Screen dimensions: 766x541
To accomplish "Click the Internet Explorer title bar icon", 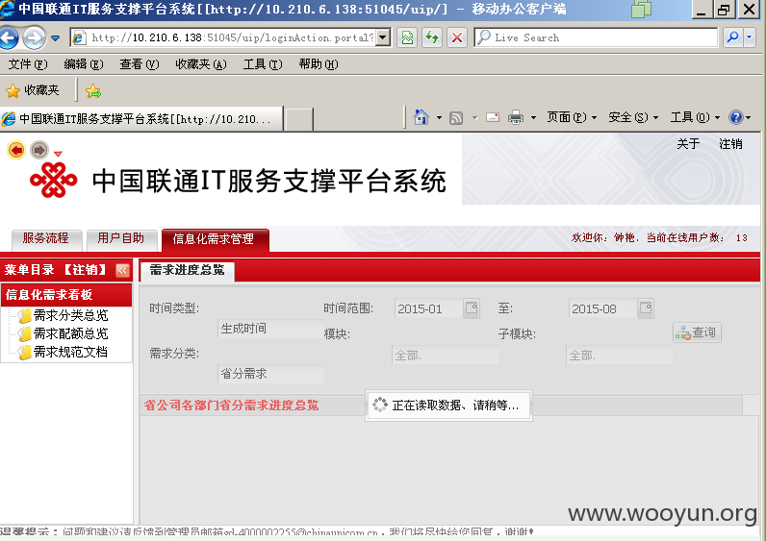I will pos(7,9).
